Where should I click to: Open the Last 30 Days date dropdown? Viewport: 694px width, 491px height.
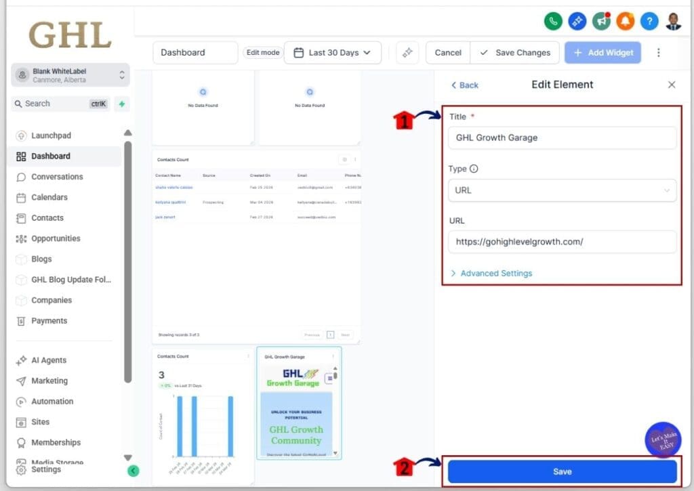click(332, 53)
